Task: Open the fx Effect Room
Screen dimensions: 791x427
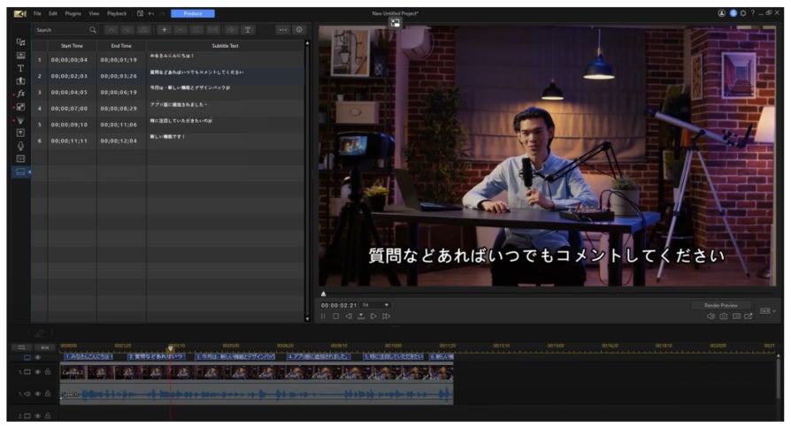Action: point(20,94)
